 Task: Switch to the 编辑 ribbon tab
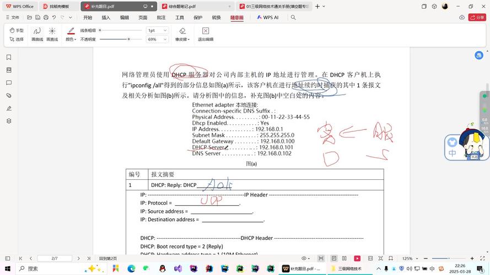point(125,18)
